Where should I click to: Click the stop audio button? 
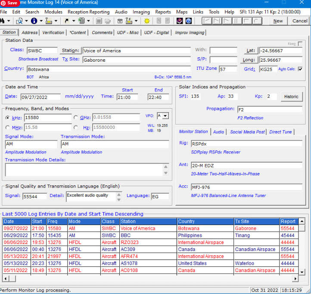coord(247,21)
